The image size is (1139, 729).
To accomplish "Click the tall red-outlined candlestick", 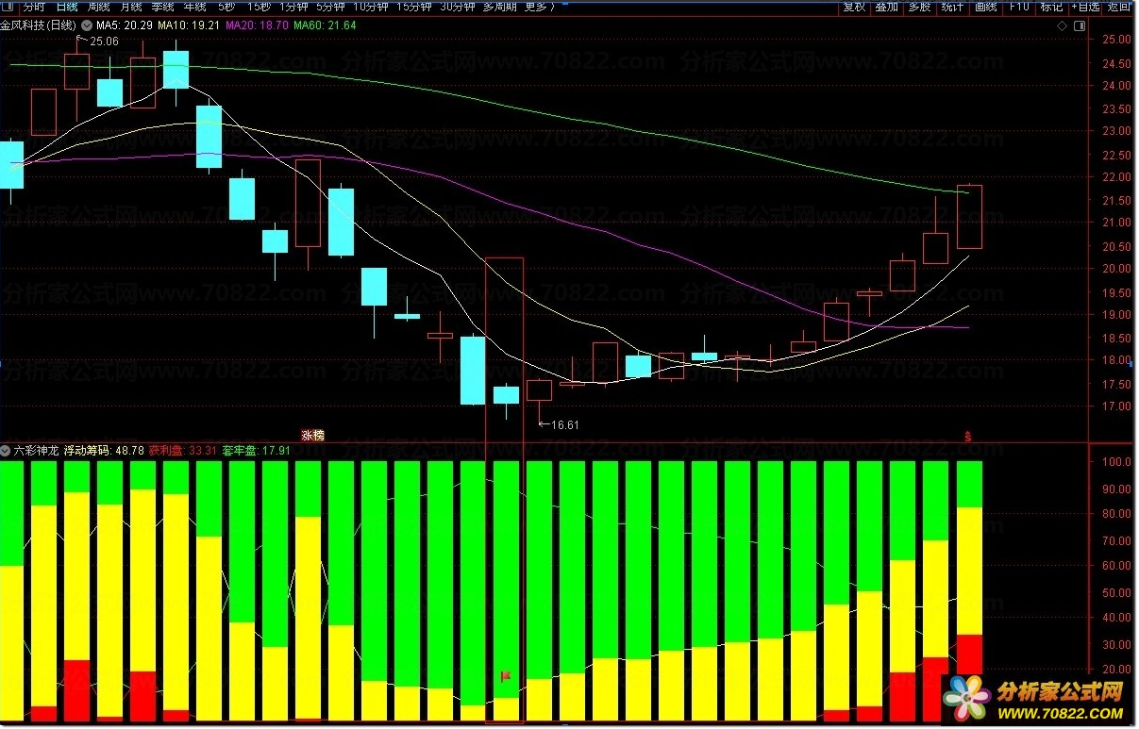I will point(504,490).
